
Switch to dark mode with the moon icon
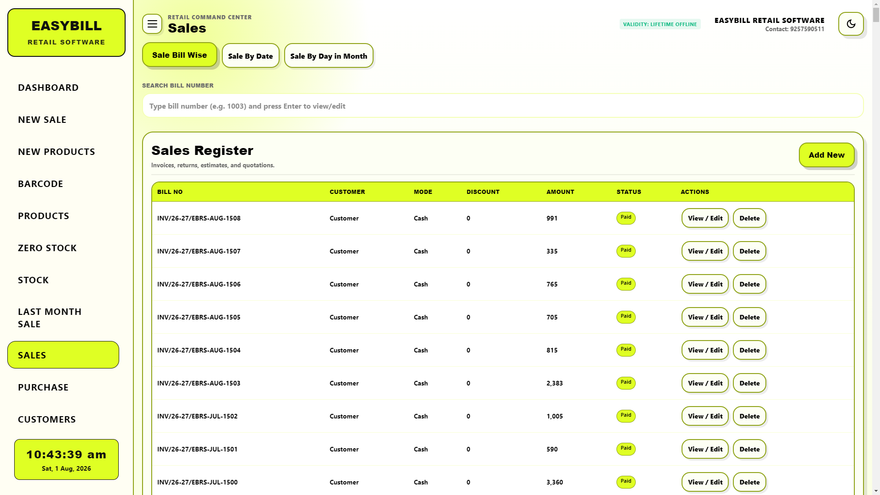[x=851, y=24]
